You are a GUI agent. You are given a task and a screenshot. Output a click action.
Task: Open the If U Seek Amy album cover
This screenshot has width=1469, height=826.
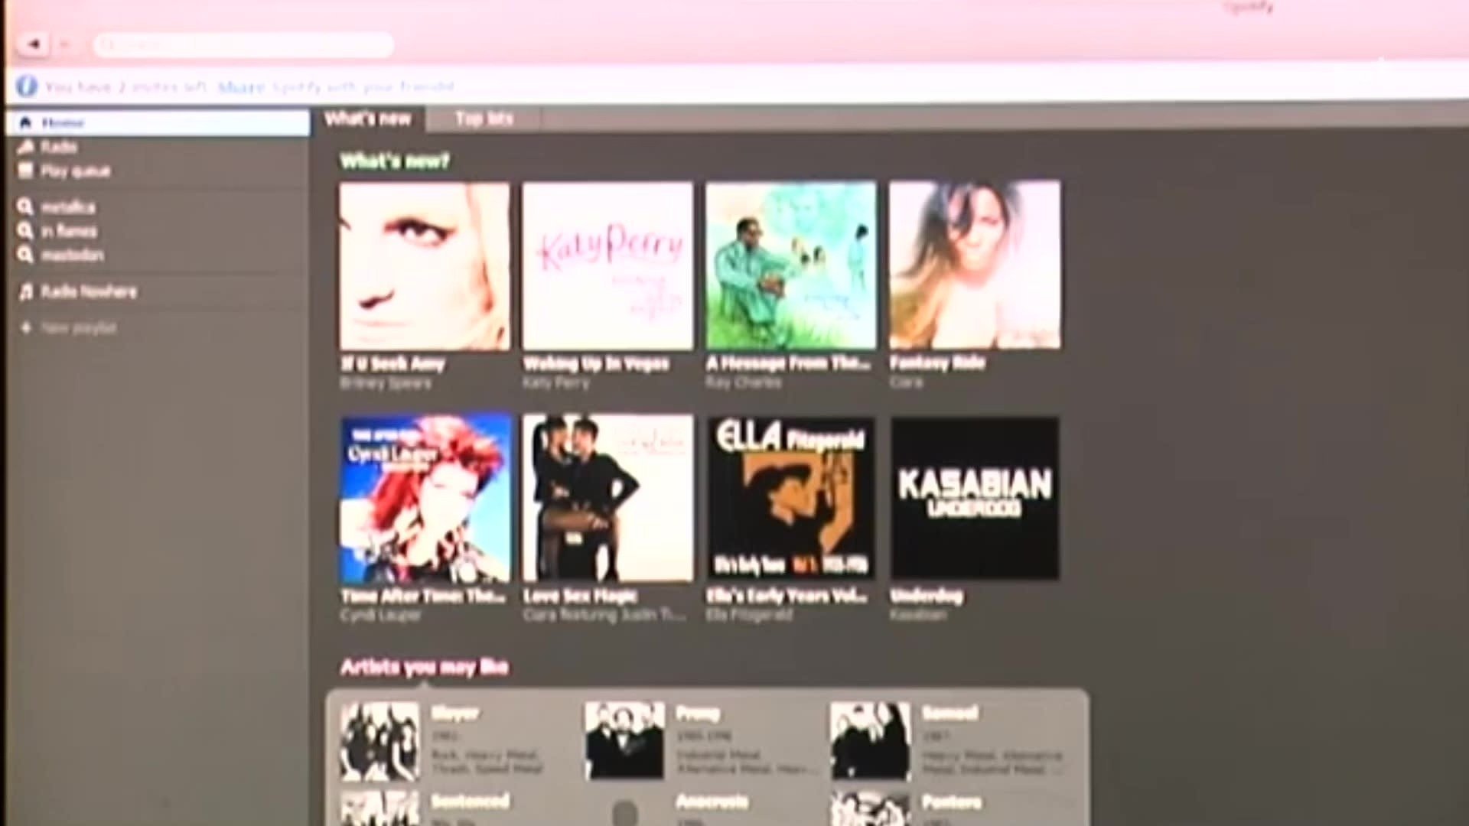coord(425,266)
